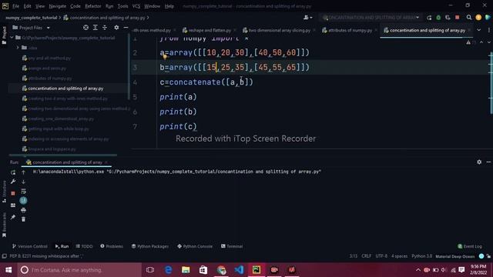Click the print icon in Run panel
Viewport: 493px width, 277px height.
click(23, 210)
